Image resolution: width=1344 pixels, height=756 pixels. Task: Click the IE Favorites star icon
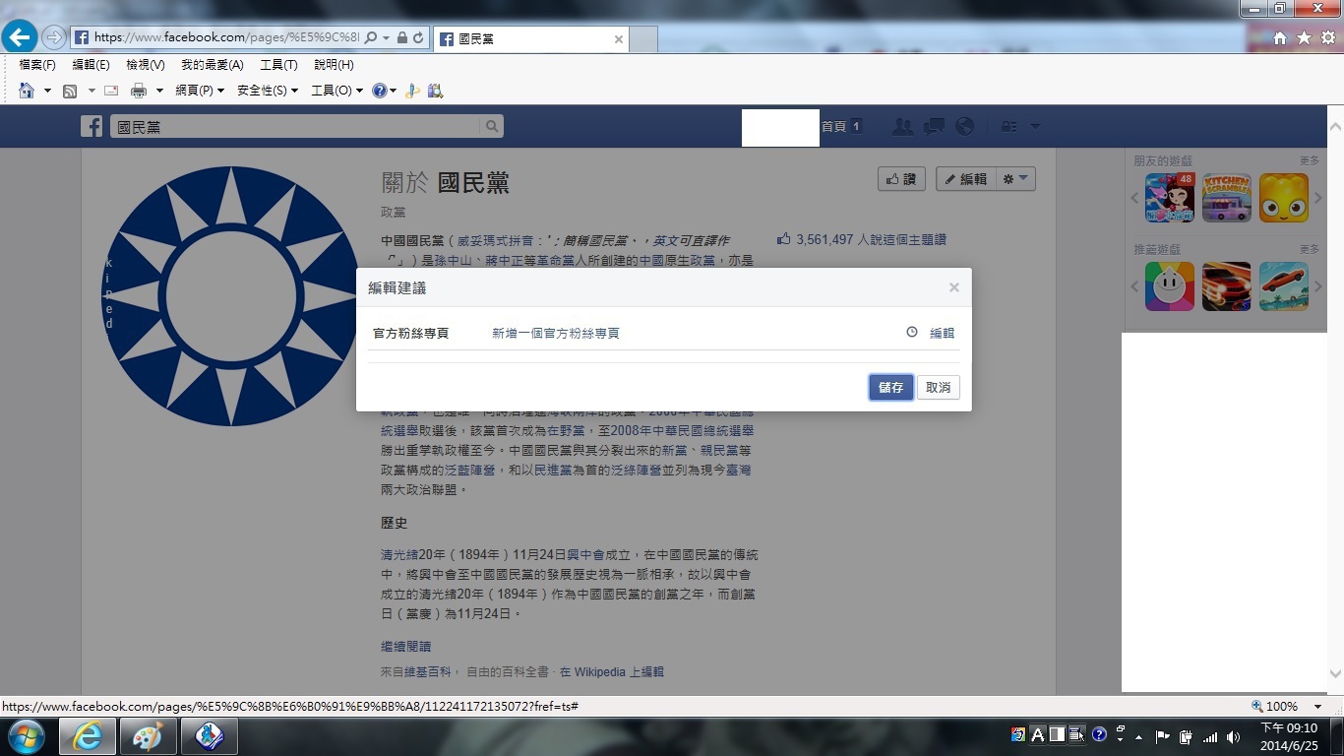pos(1304,37)
